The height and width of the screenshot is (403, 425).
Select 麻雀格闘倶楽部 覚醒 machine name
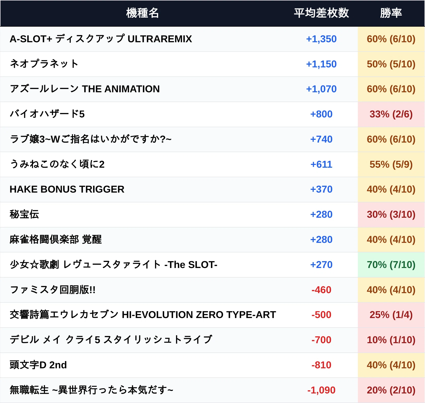(56, 239)
